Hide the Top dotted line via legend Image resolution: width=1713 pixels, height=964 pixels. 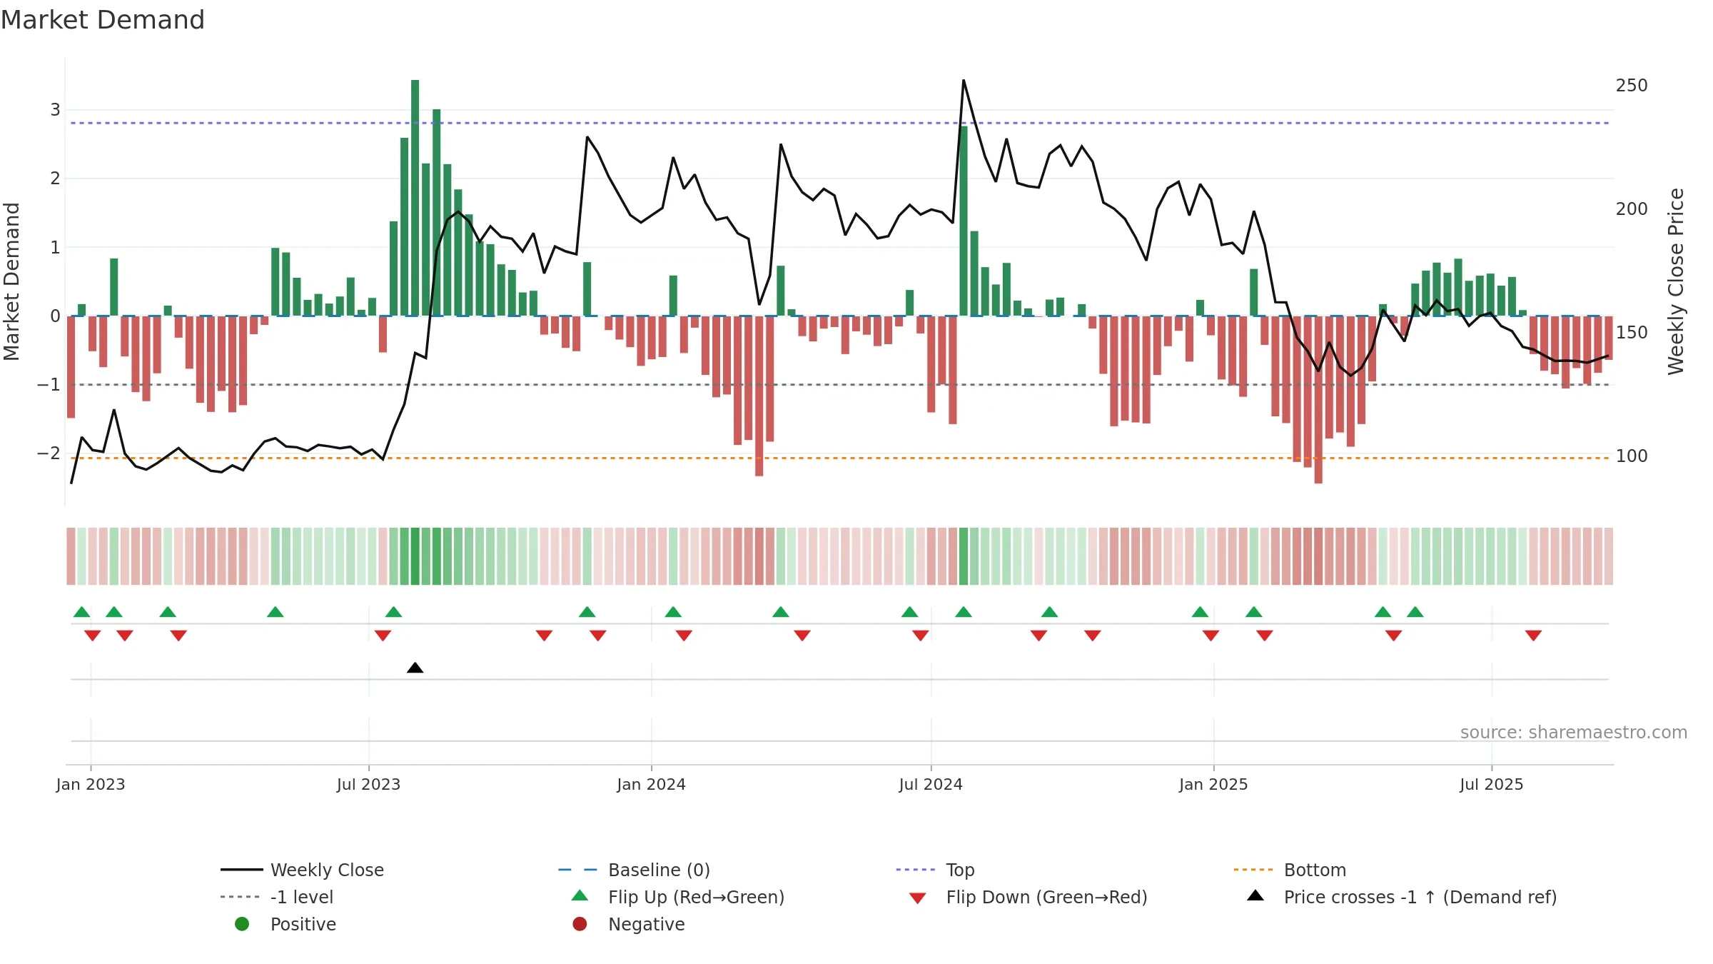(935, 870)
